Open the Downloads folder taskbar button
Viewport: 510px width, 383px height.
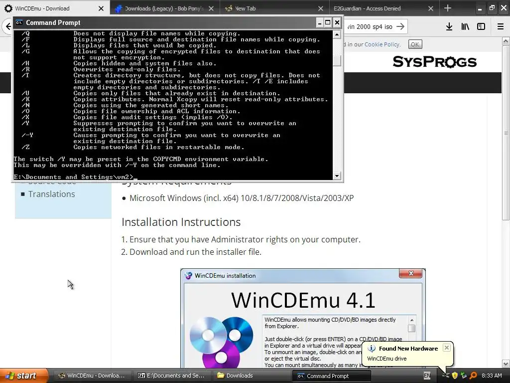(251, 376)
